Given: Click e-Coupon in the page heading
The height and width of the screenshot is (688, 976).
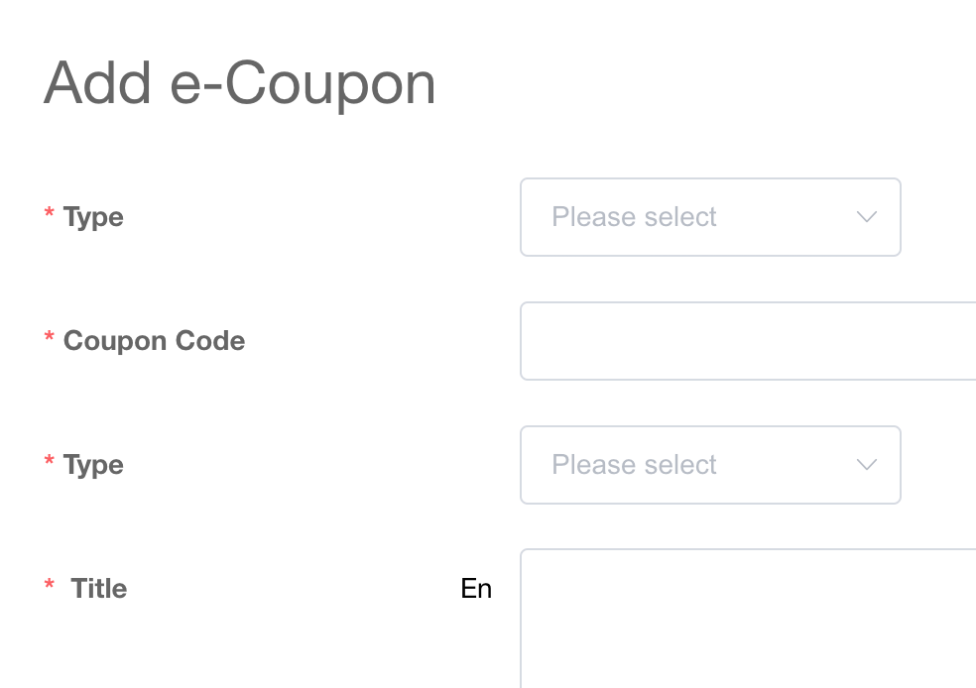Looking at the screenshot, I should (x=304, y=83).
